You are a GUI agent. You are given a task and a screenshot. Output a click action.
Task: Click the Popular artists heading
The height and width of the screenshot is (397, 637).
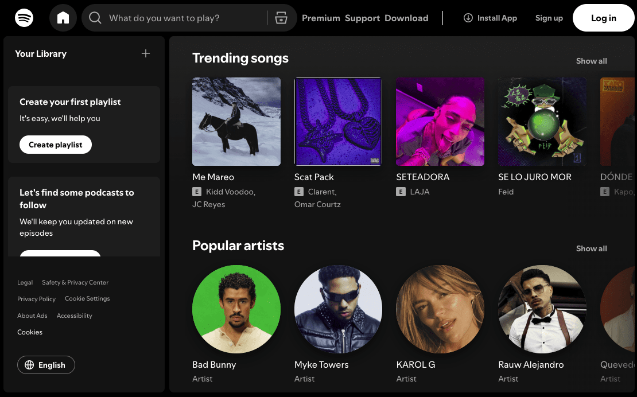click(x=238, y=246)
